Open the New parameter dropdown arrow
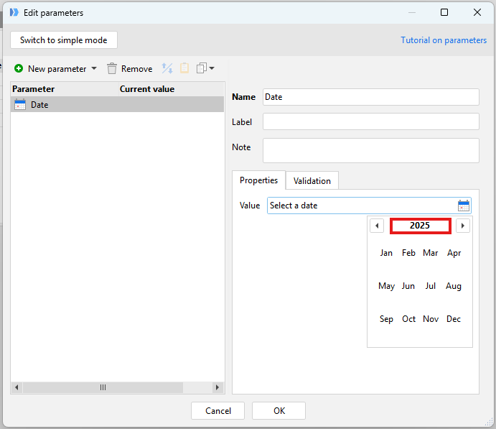This screenshot has height=429, width=496. point(94,68)
